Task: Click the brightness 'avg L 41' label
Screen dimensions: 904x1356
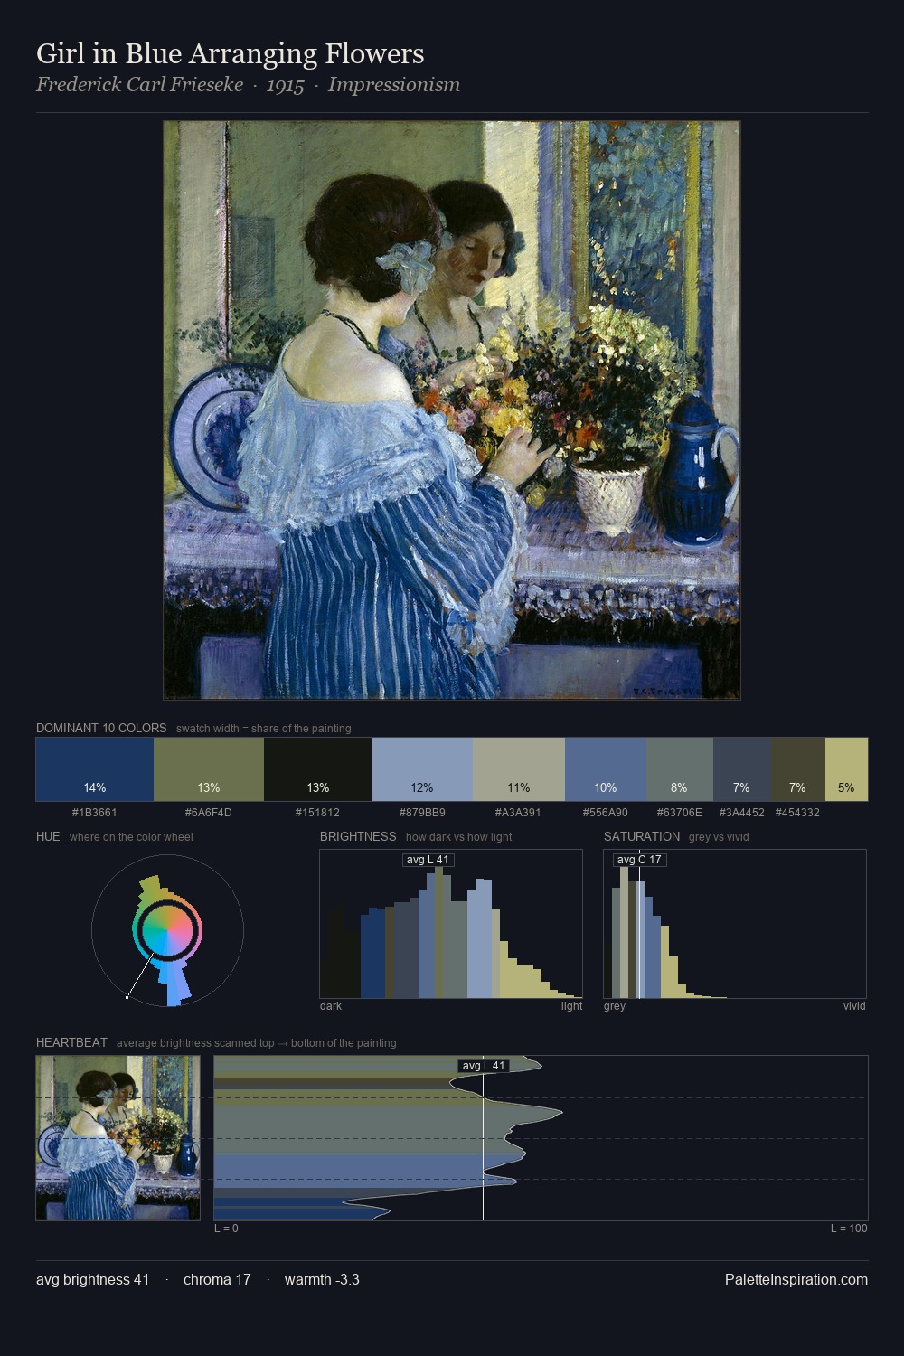Action: [x=428, y=860]
